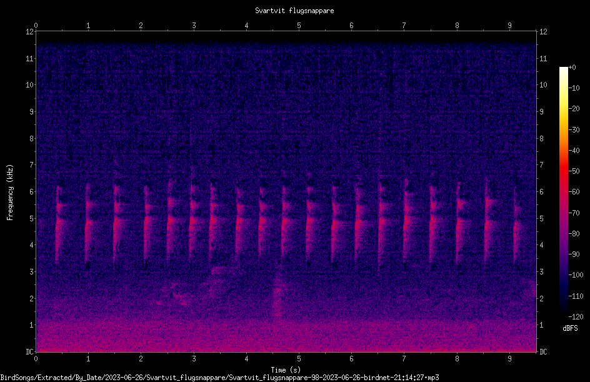The height and width of the screenshot is (382, 590).
Task: Click the '0' tick on the bottom time axis
Action: click(36, 359)
